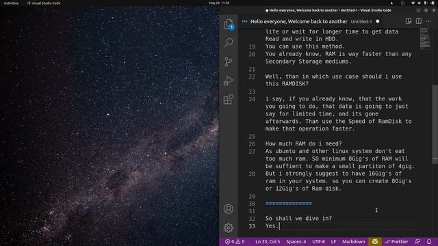
Task: Click the '==============' separator line
Action: pyautogui.click(x=289, y=204)
